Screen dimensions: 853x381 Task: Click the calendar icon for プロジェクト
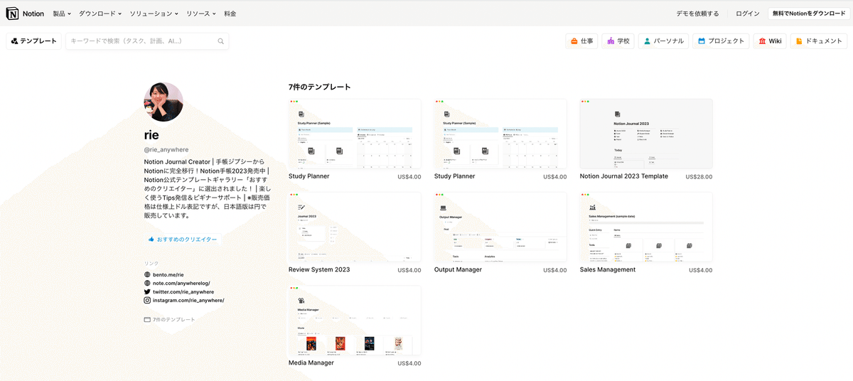click(x=702, y=41)
